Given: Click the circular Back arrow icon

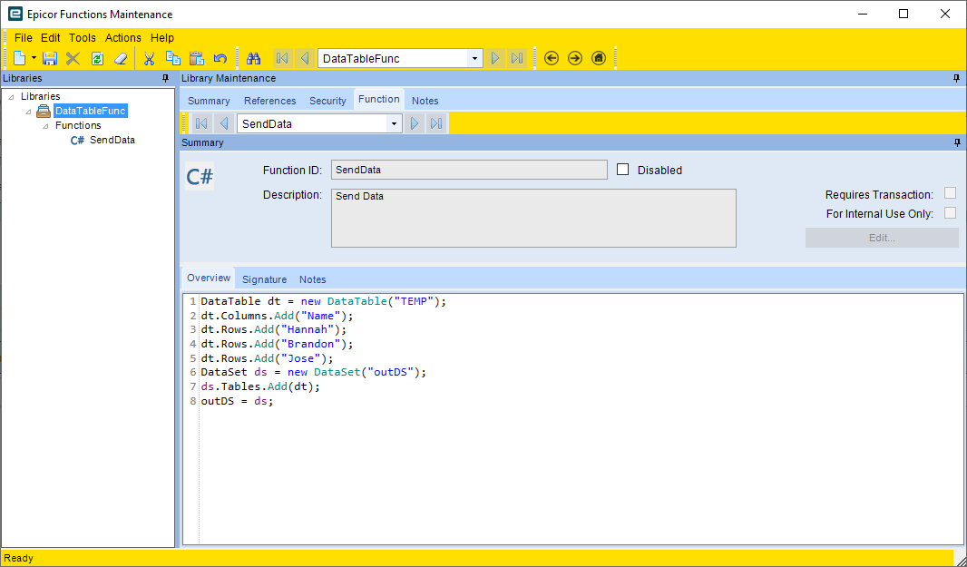Looking at the screenshot, I should (552, 59).
